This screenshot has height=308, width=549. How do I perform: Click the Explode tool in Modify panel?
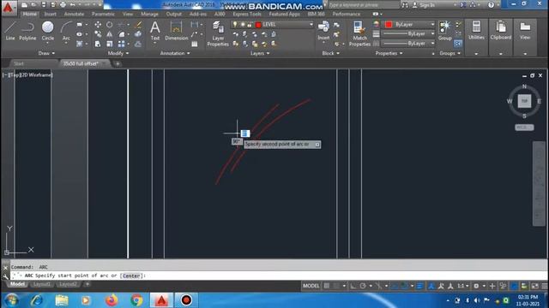[x=138, y=34]
